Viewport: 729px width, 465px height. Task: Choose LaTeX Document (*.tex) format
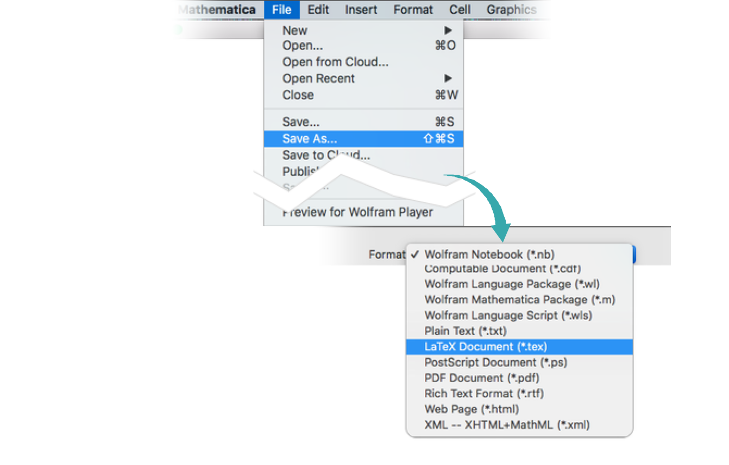519,347
